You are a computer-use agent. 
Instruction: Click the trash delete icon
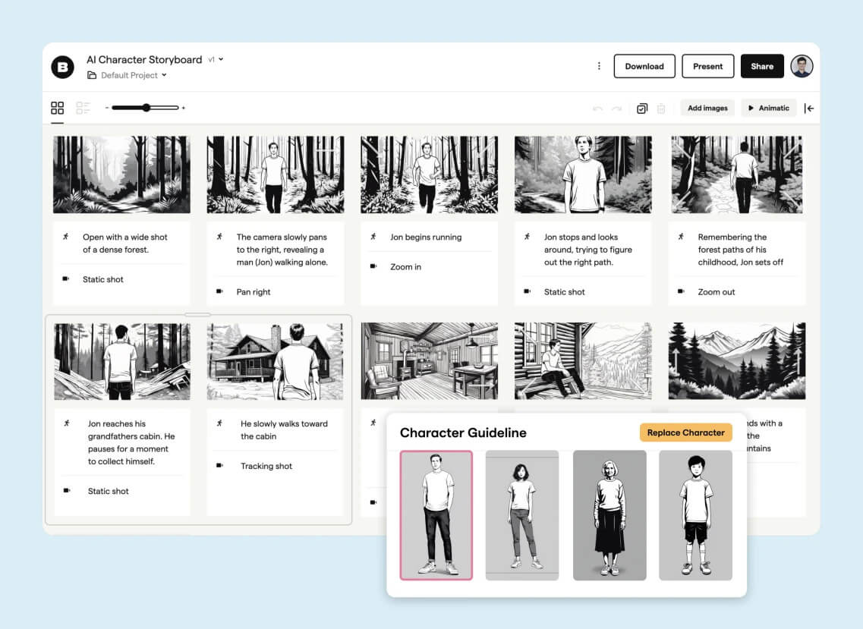tap(661, 109)
